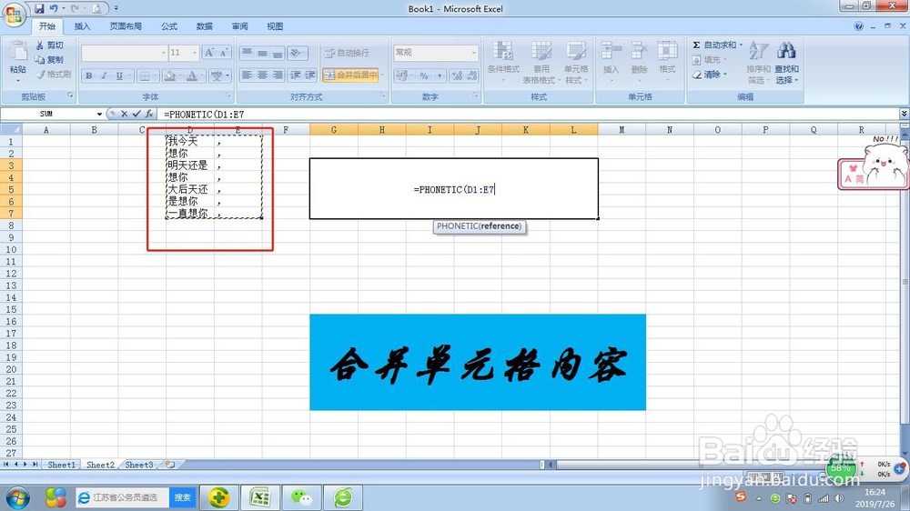This screenshot has width=910, height=511.
Task: Decrease decimal places
Action: pyautogui.click(x=471, y=75)
